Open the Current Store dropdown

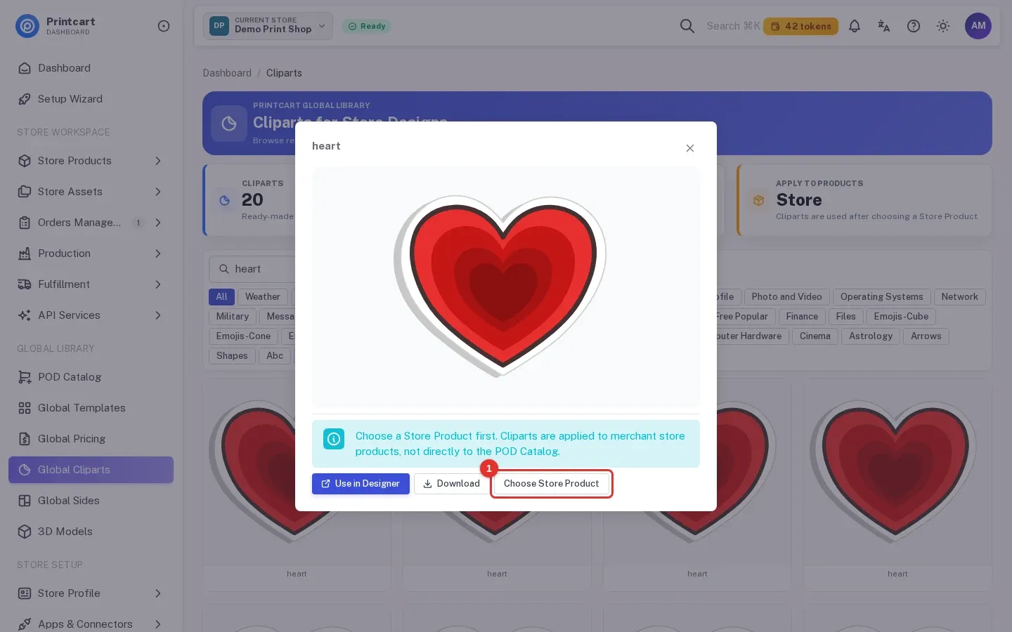[268, 26]
